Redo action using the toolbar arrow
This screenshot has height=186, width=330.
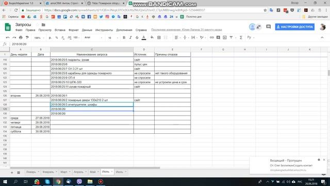click(x=14, y=38)
